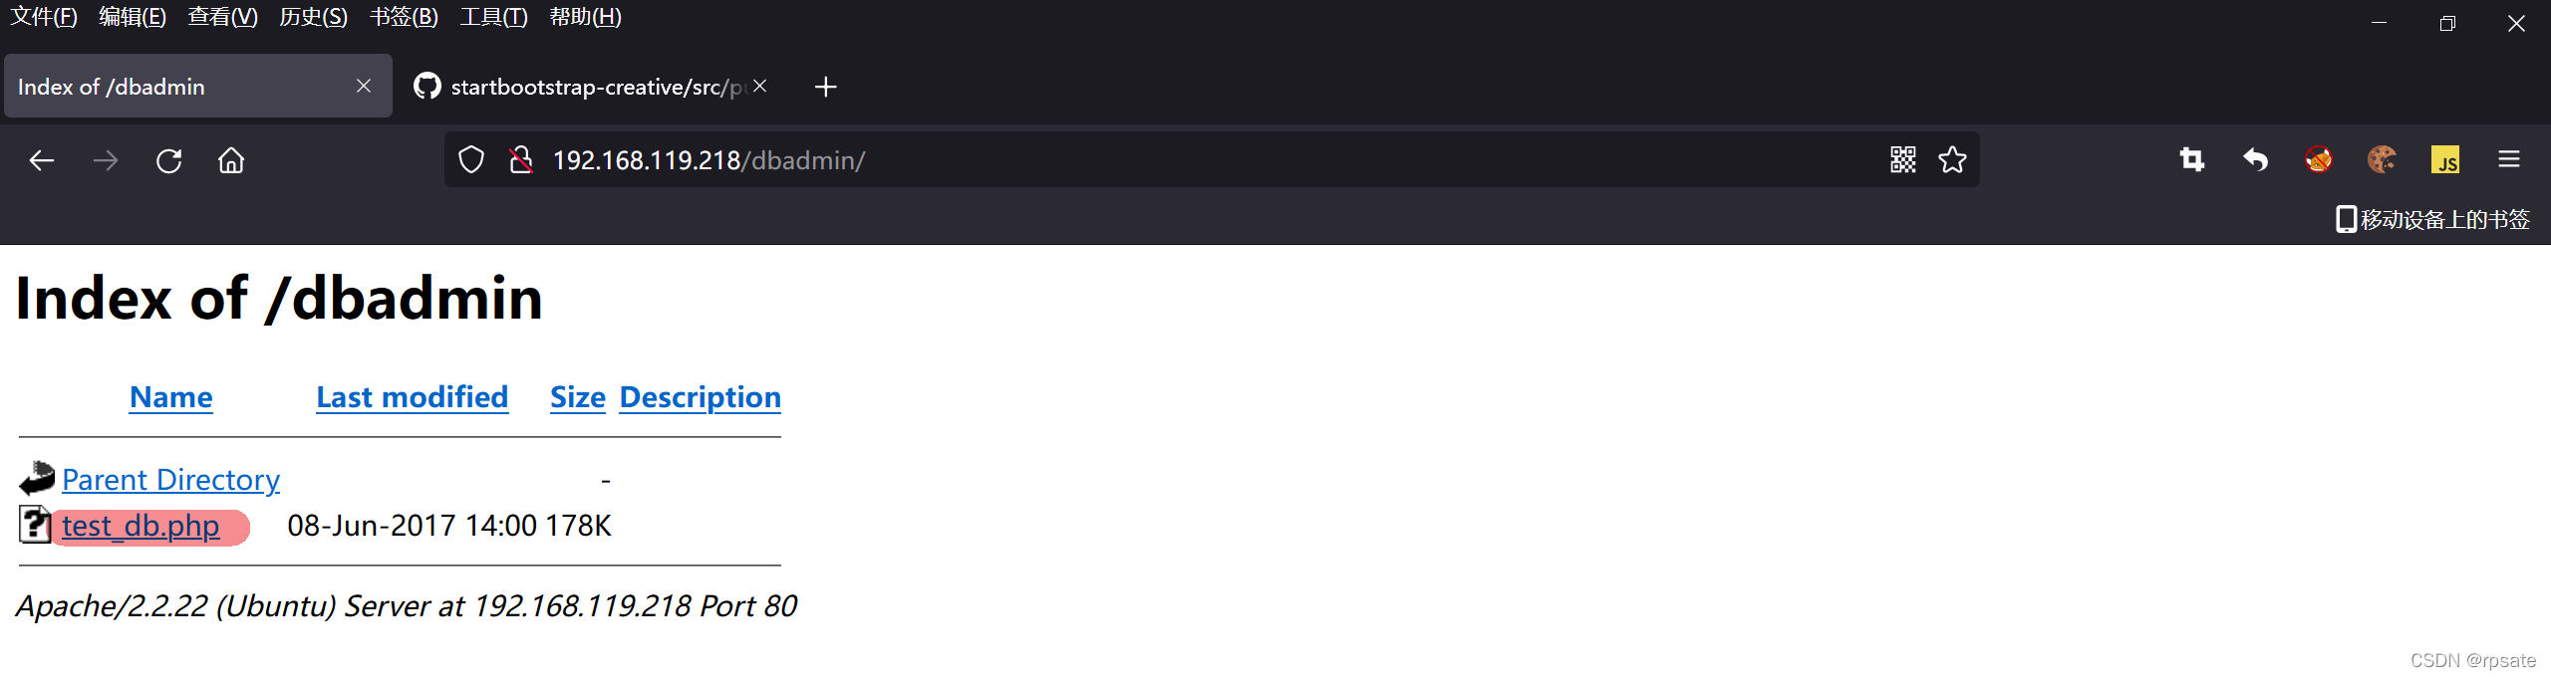Open a new tab
This screenshot has height=680, width=2551.
click(x=825, y=87)
